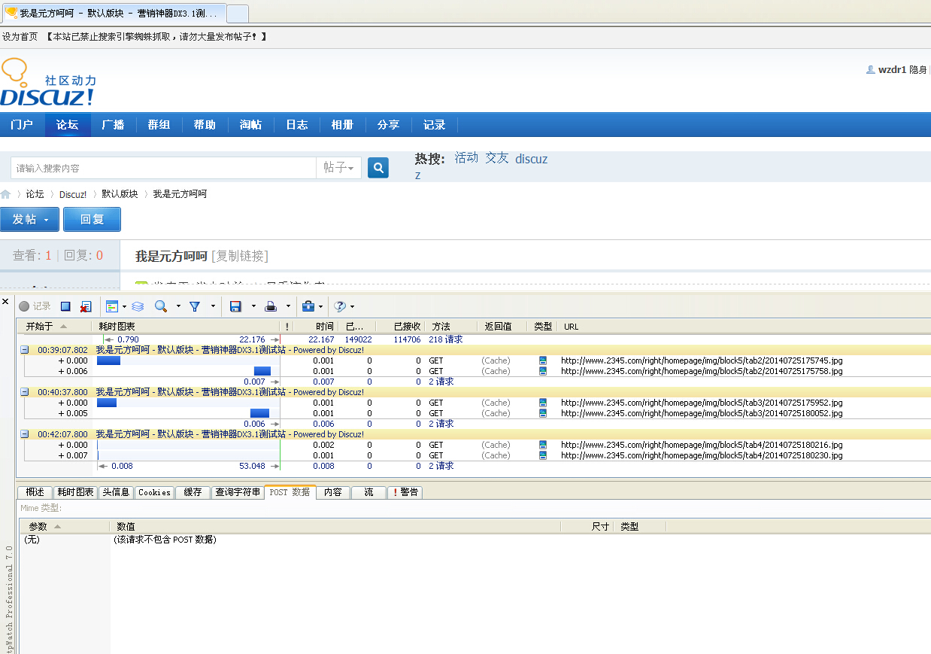Select 广播 in the navigation bar
The image size is (931, 654).
pos(113,125)
